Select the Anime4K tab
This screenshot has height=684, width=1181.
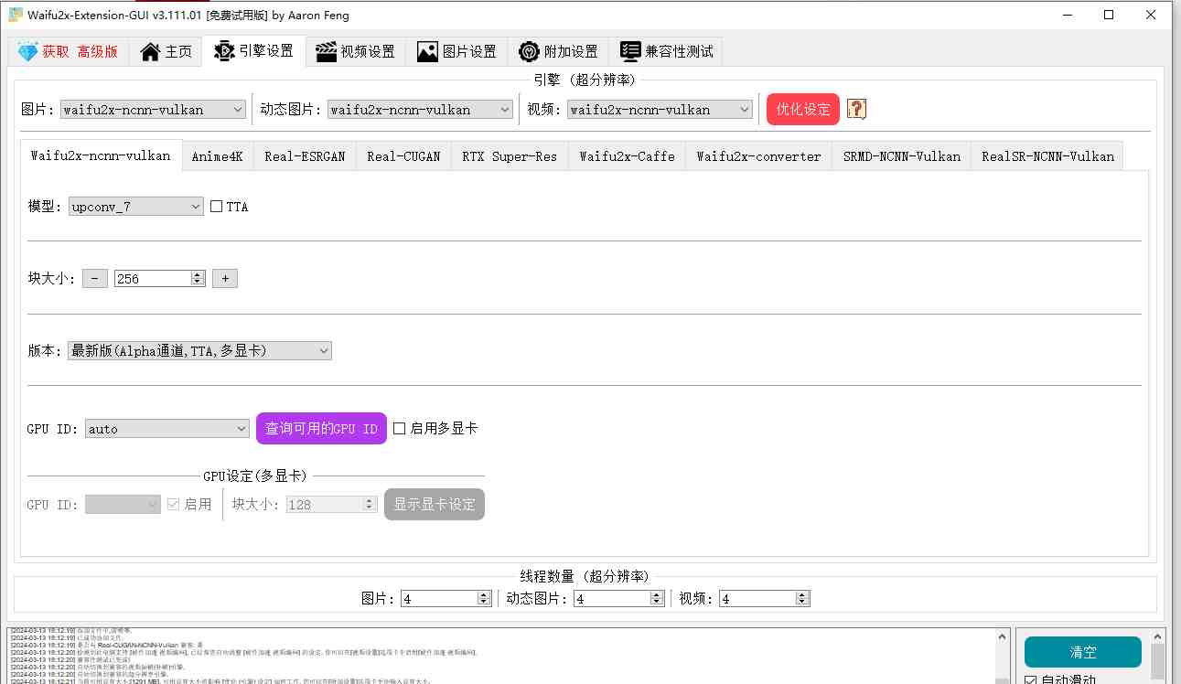tap(218, 155)
